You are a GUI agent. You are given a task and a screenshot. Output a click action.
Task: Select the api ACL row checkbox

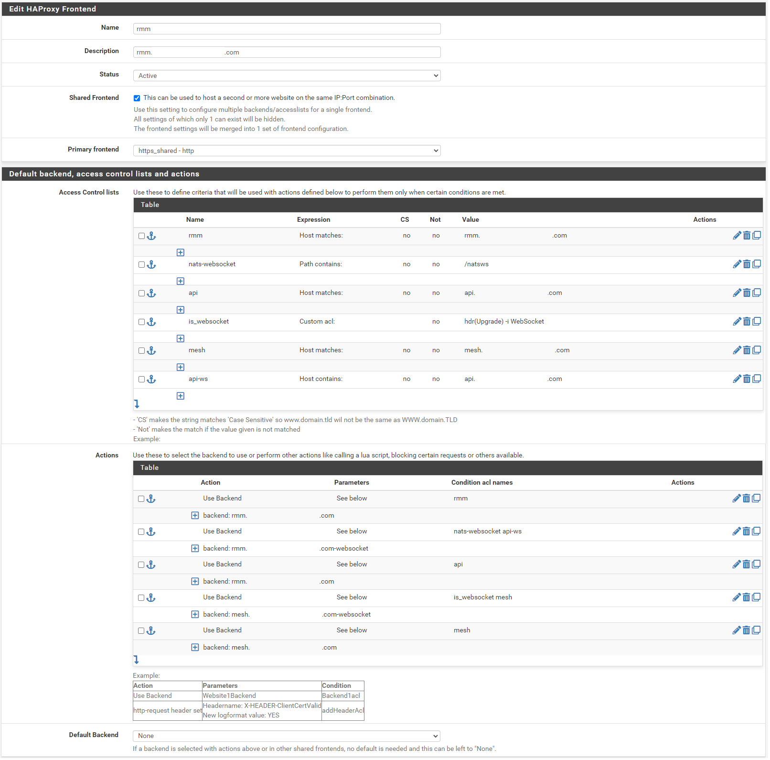click(141, 293)
